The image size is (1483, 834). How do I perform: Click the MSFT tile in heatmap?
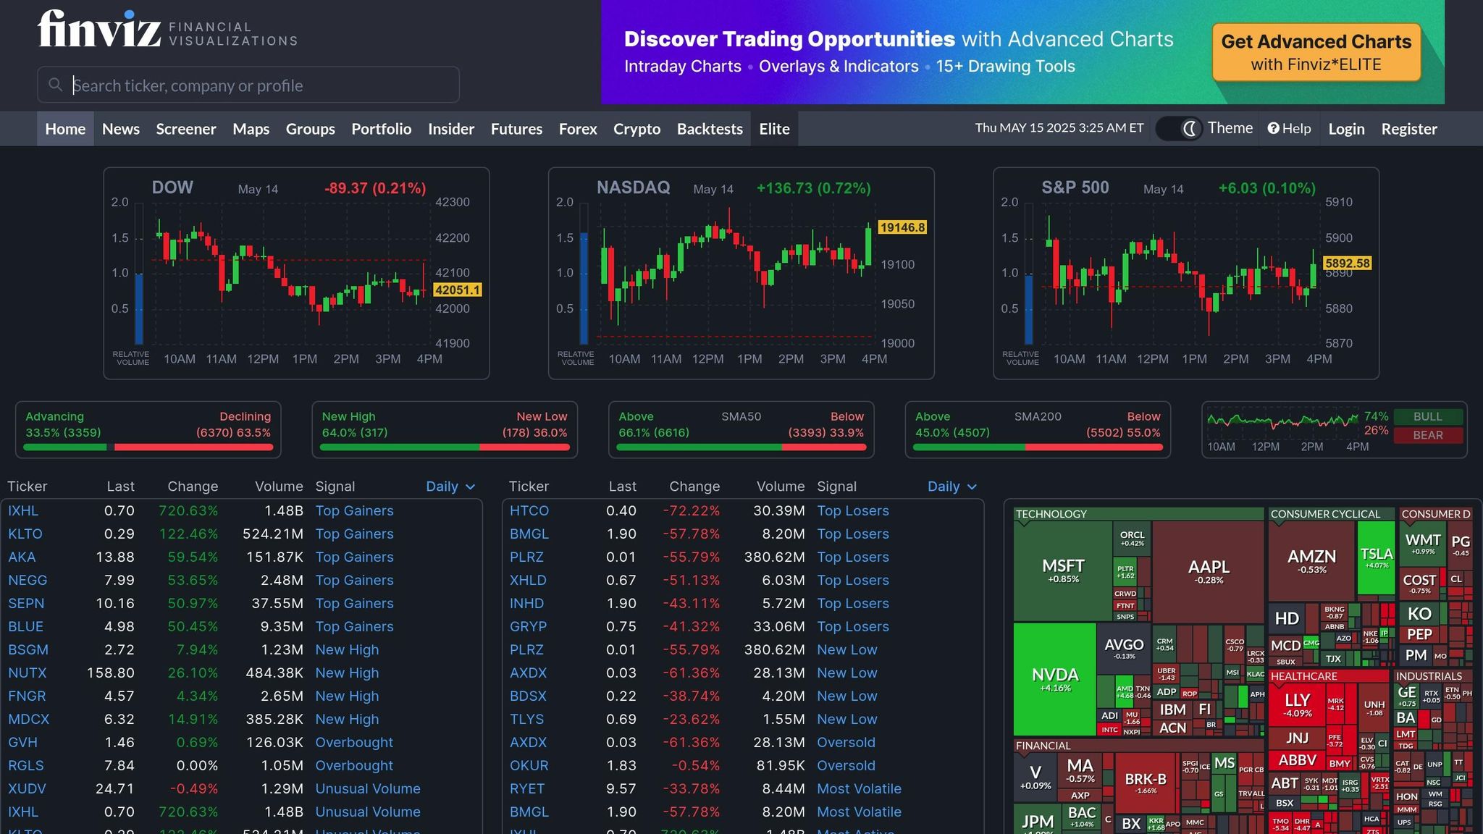(x=1063, y=570)
